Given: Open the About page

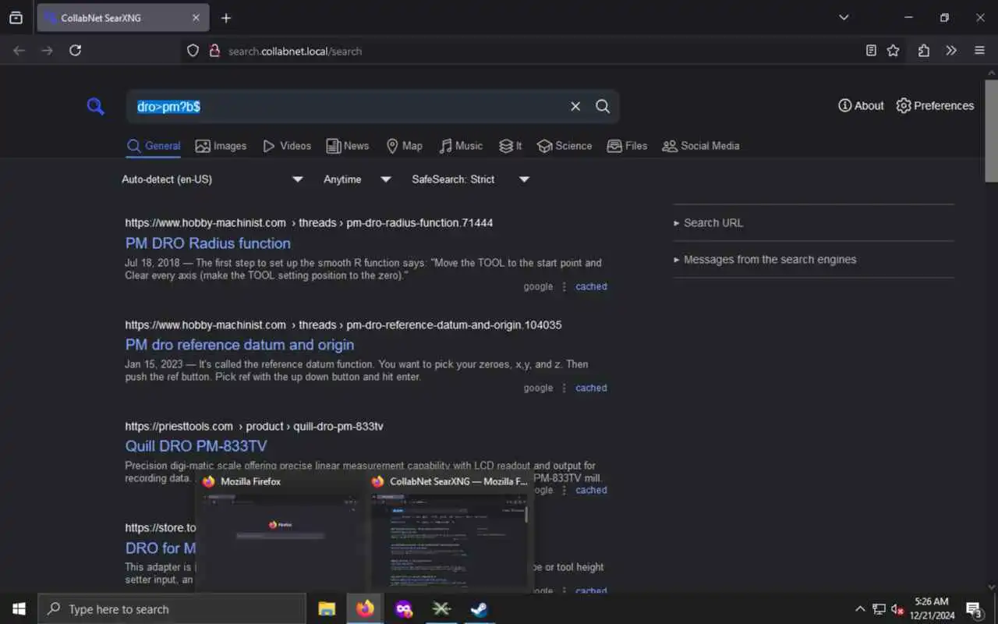Looking at the screenshot, I should [x=861, y=105].
